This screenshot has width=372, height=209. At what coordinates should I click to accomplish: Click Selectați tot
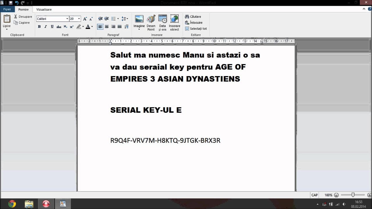point(196,29)
